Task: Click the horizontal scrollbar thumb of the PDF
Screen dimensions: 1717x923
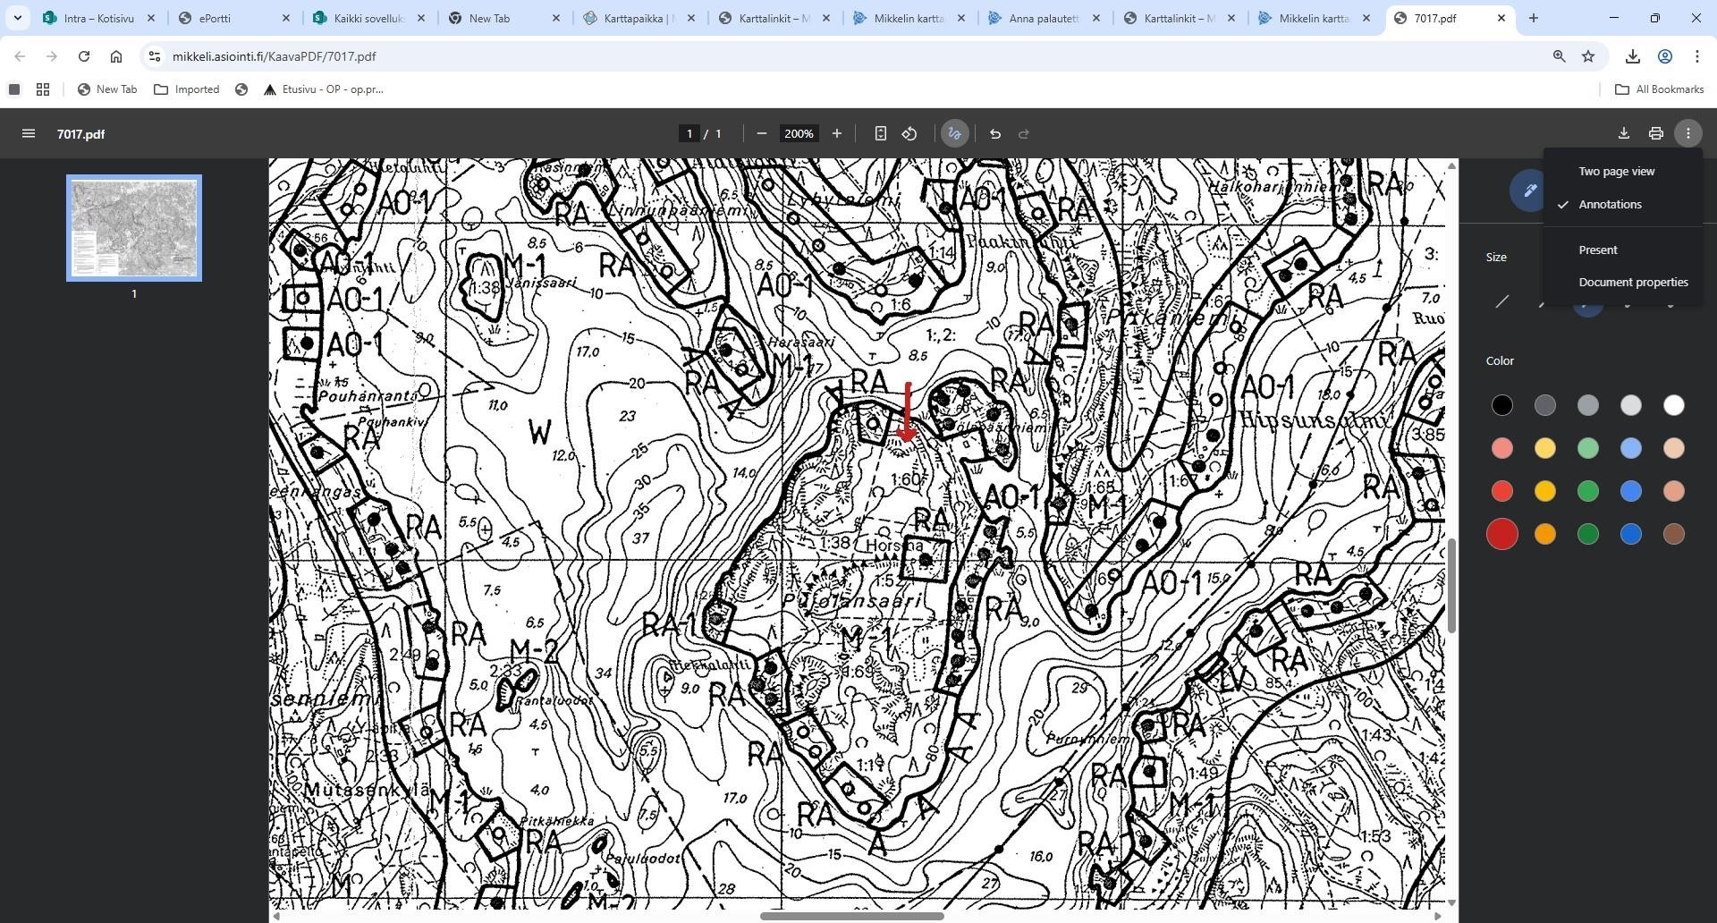Action: [x=852, y=916]
